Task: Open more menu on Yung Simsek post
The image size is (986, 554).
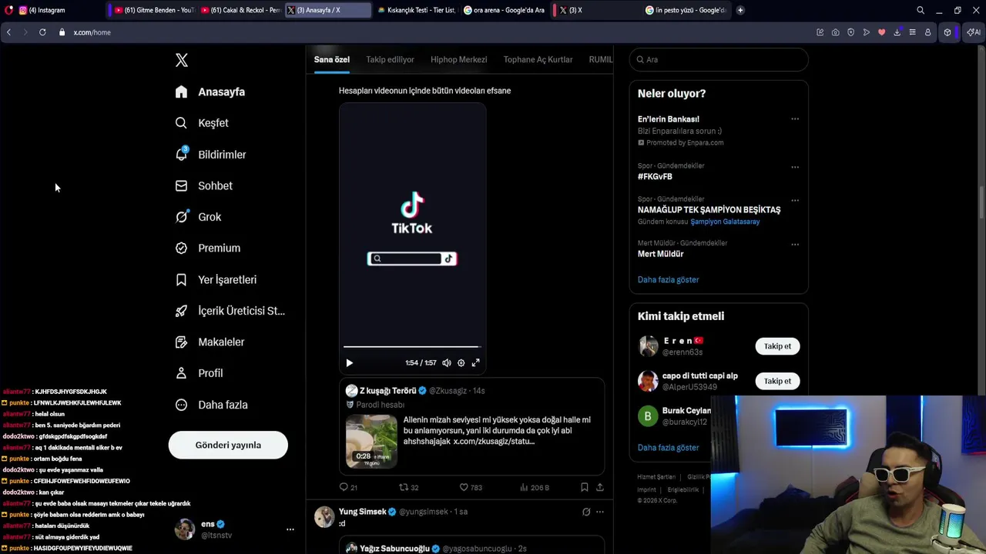Action: (600, 512)
